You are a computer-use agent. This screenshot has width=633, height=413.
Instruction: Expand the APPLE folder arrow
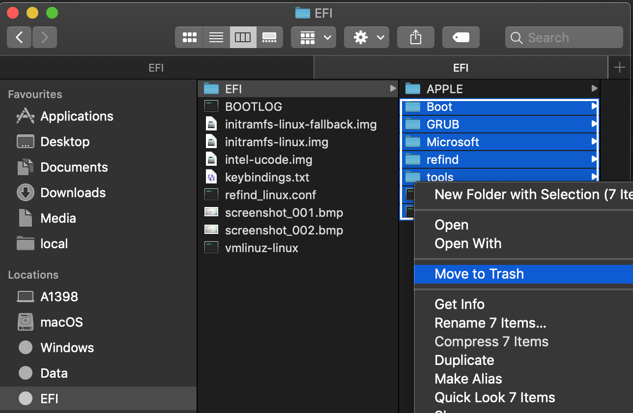[595, 89]
